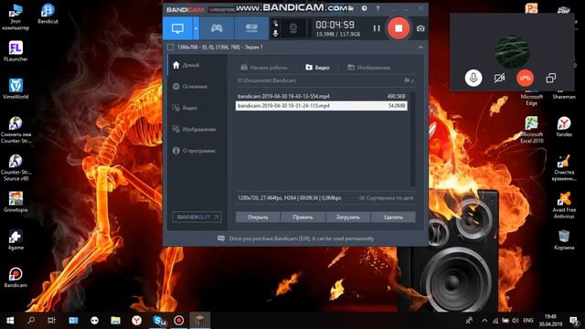This screenshot has height=329, width=585.
Task: Open 4game desktop icon
Action: coord(16,239)
